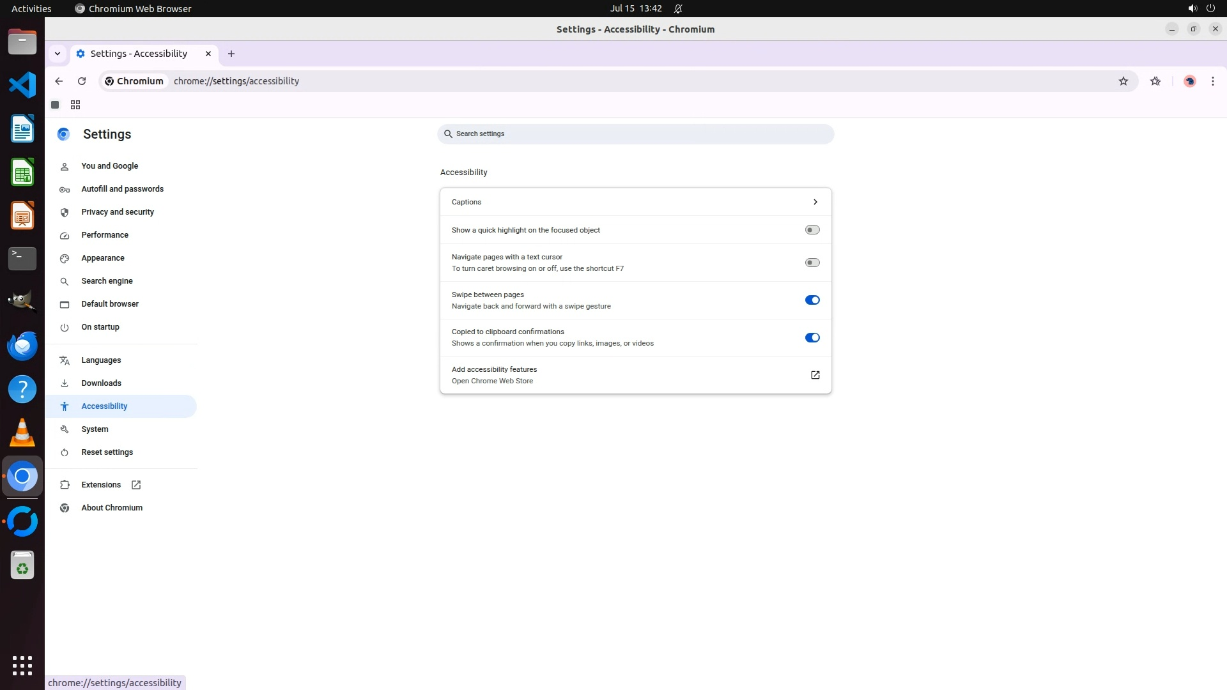This screenshot has width=1227, height=690.
Task: Disable Swipe between pages toggle
Action: [812, 300]
